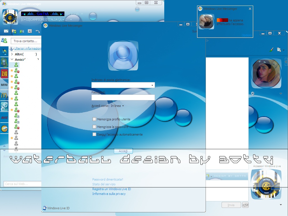
Task: Open dropdown arrow under own Inter picture
Action: point(281,205)
